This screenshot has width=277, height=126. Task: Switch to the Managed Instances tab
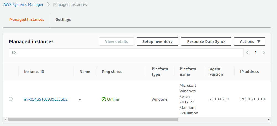click(27, 19)
